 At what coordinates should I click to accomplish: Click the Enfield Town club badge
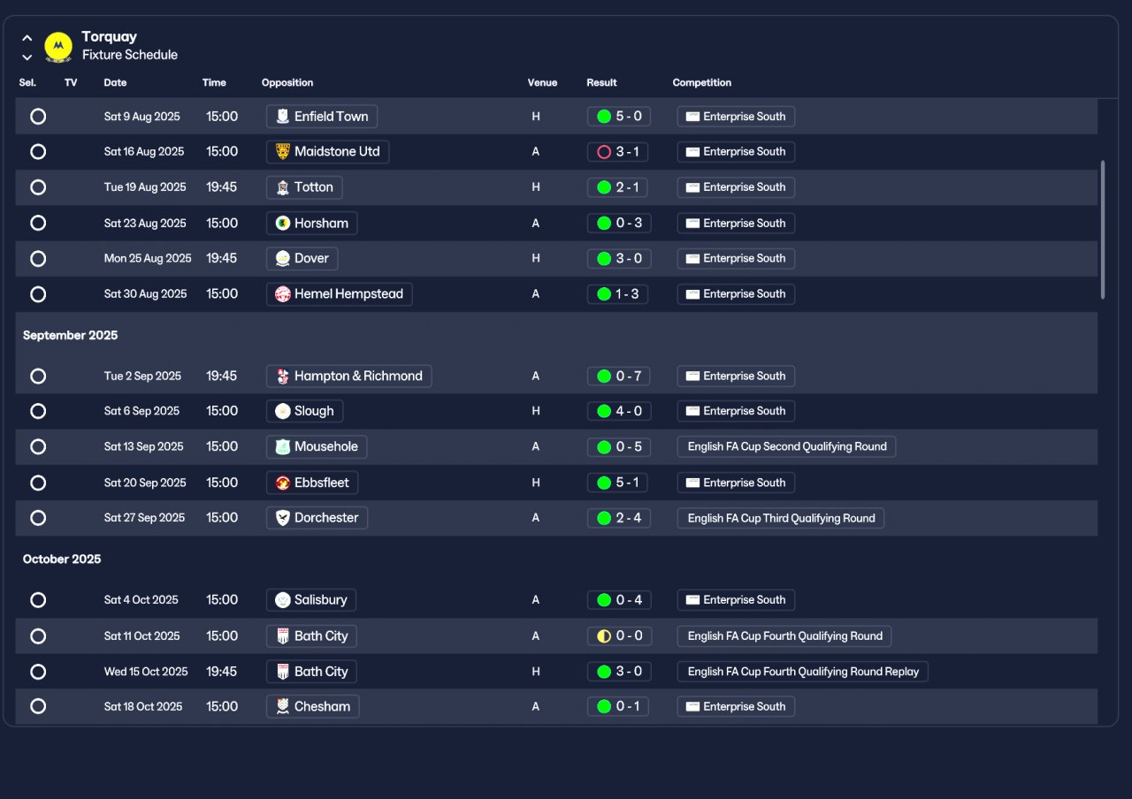282,116
